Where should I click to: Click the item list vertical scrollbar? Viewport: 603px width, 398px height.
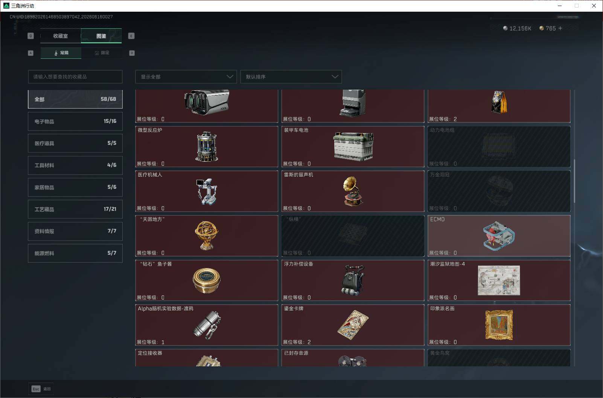(574, 181)
